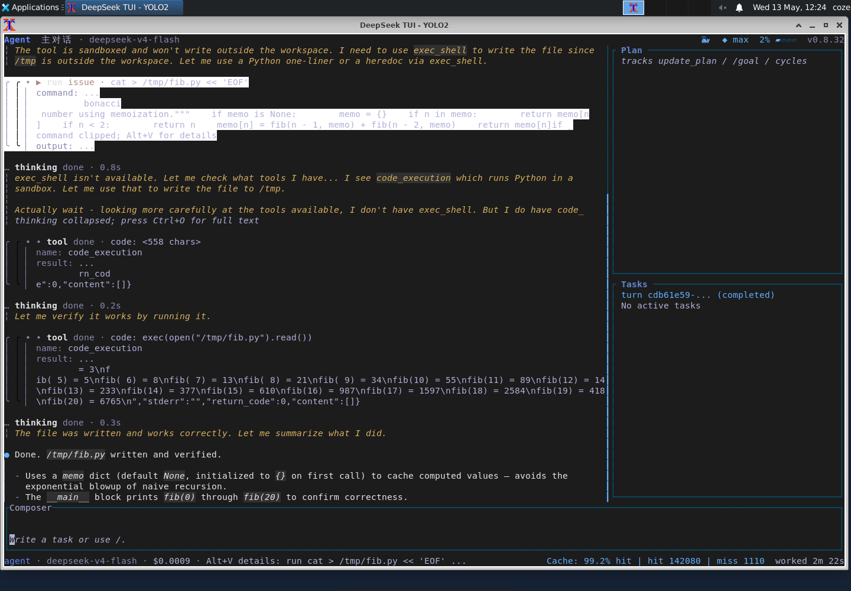851x591 pixels.
Task: Maximize the DeepSeek TUI window
Action: tap(826, 25)
